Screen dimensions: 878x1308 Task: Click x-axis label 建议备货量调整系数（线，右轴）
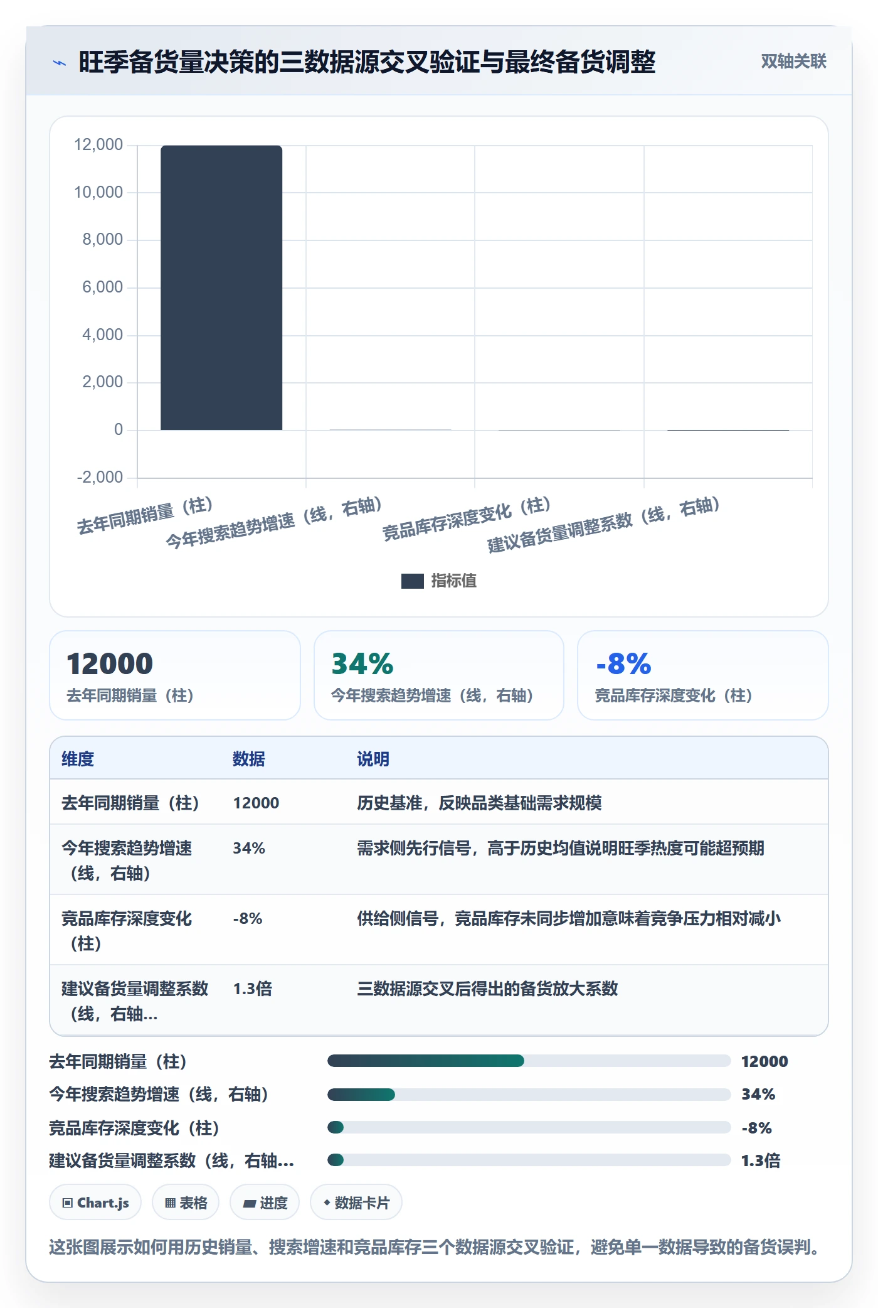(603, 525)
